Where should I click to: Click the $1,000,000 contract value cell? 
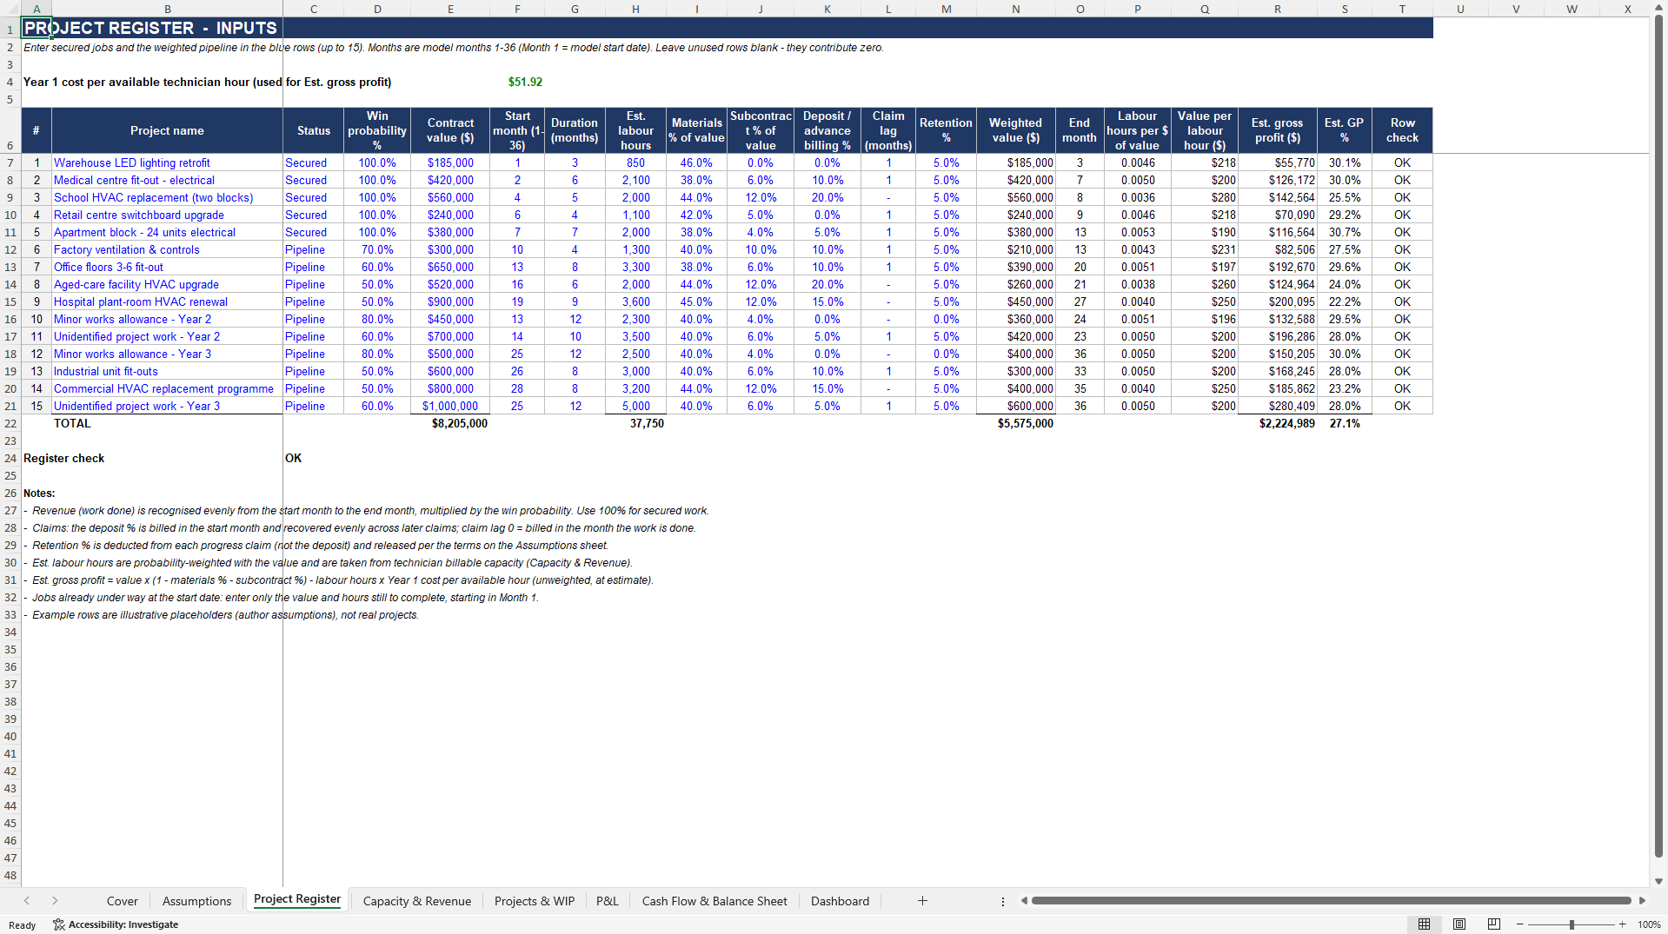tap(450, 406)
